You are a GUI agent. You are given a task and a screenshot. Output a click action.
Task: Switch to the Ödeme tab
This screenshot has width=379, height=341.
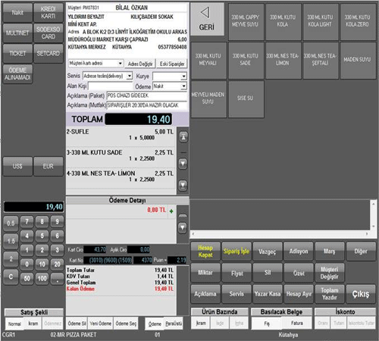coord(155,324)
